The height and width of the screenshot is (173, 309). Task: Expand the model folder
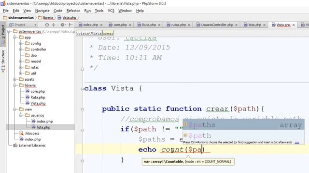[21, 62]
